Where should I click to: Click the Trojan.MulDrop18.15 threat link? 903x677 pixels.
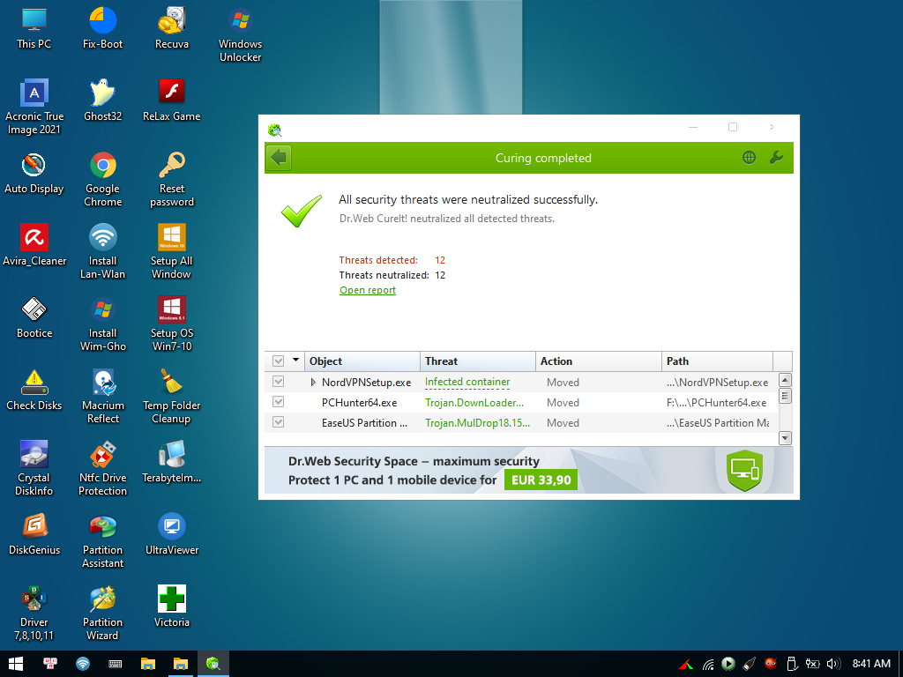point(477,422)
